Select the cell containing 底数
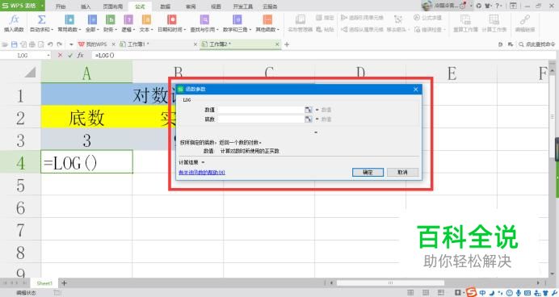Screen dimensions: 559x297 click(86, 117)
